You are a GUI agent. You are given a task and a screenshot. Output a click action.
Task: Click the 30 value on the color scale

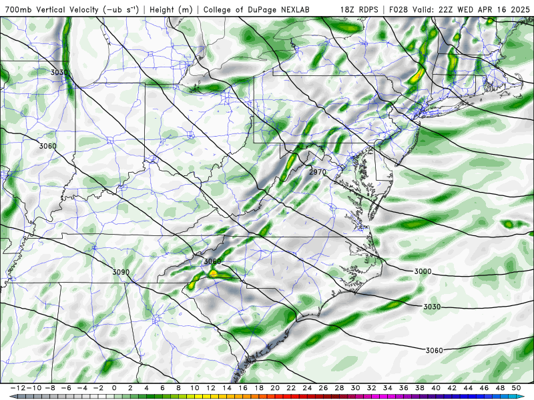click(356, 388)
